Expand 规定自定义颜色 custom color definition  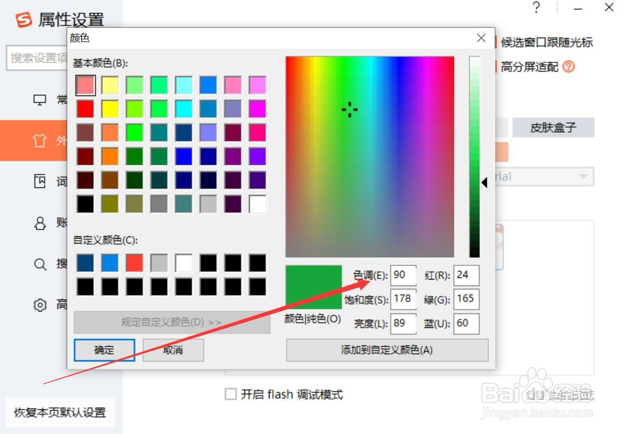pyautogui.click(x=172, y=323)
